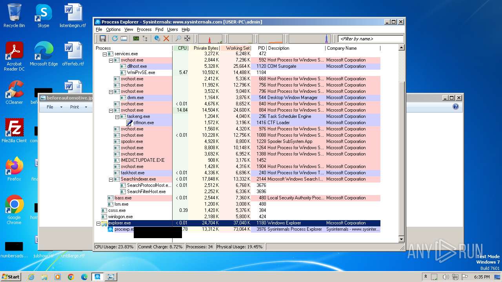Open Print dropdown in beforeautomotive.jpg window
Viewport: 502px width, 282px height.
[x=78, y=107]
